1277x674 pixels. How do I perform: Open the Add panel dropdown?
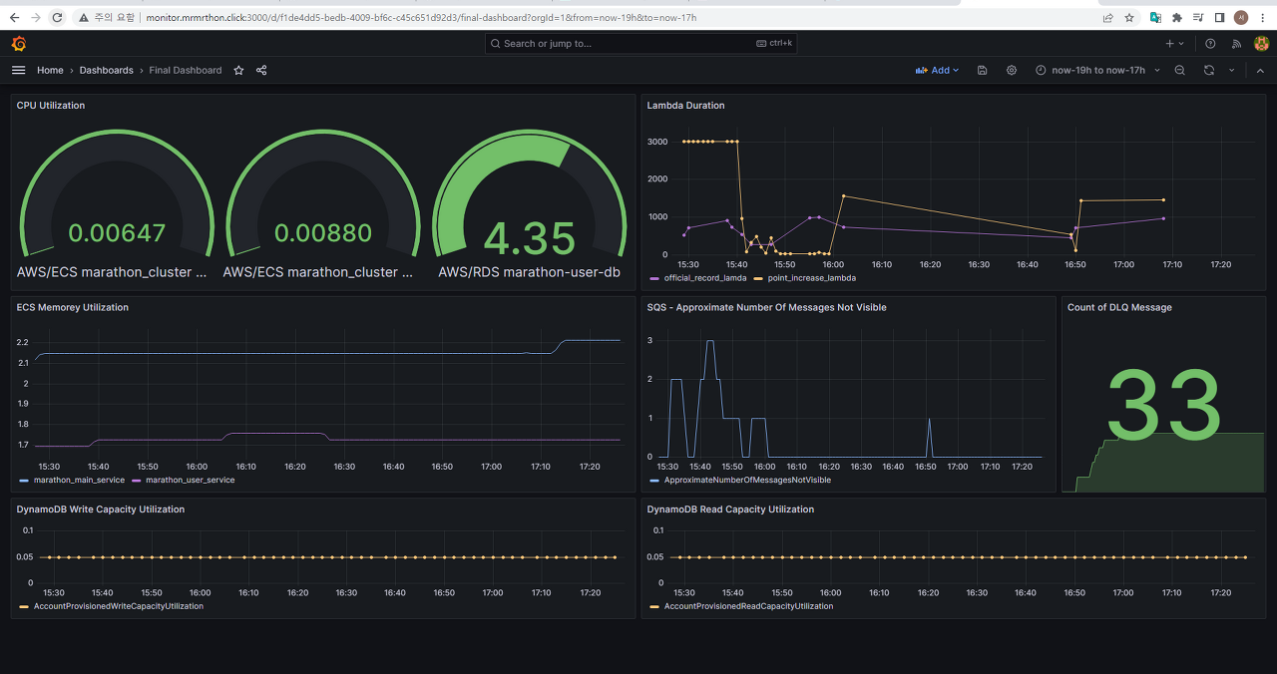coord(938,71)
